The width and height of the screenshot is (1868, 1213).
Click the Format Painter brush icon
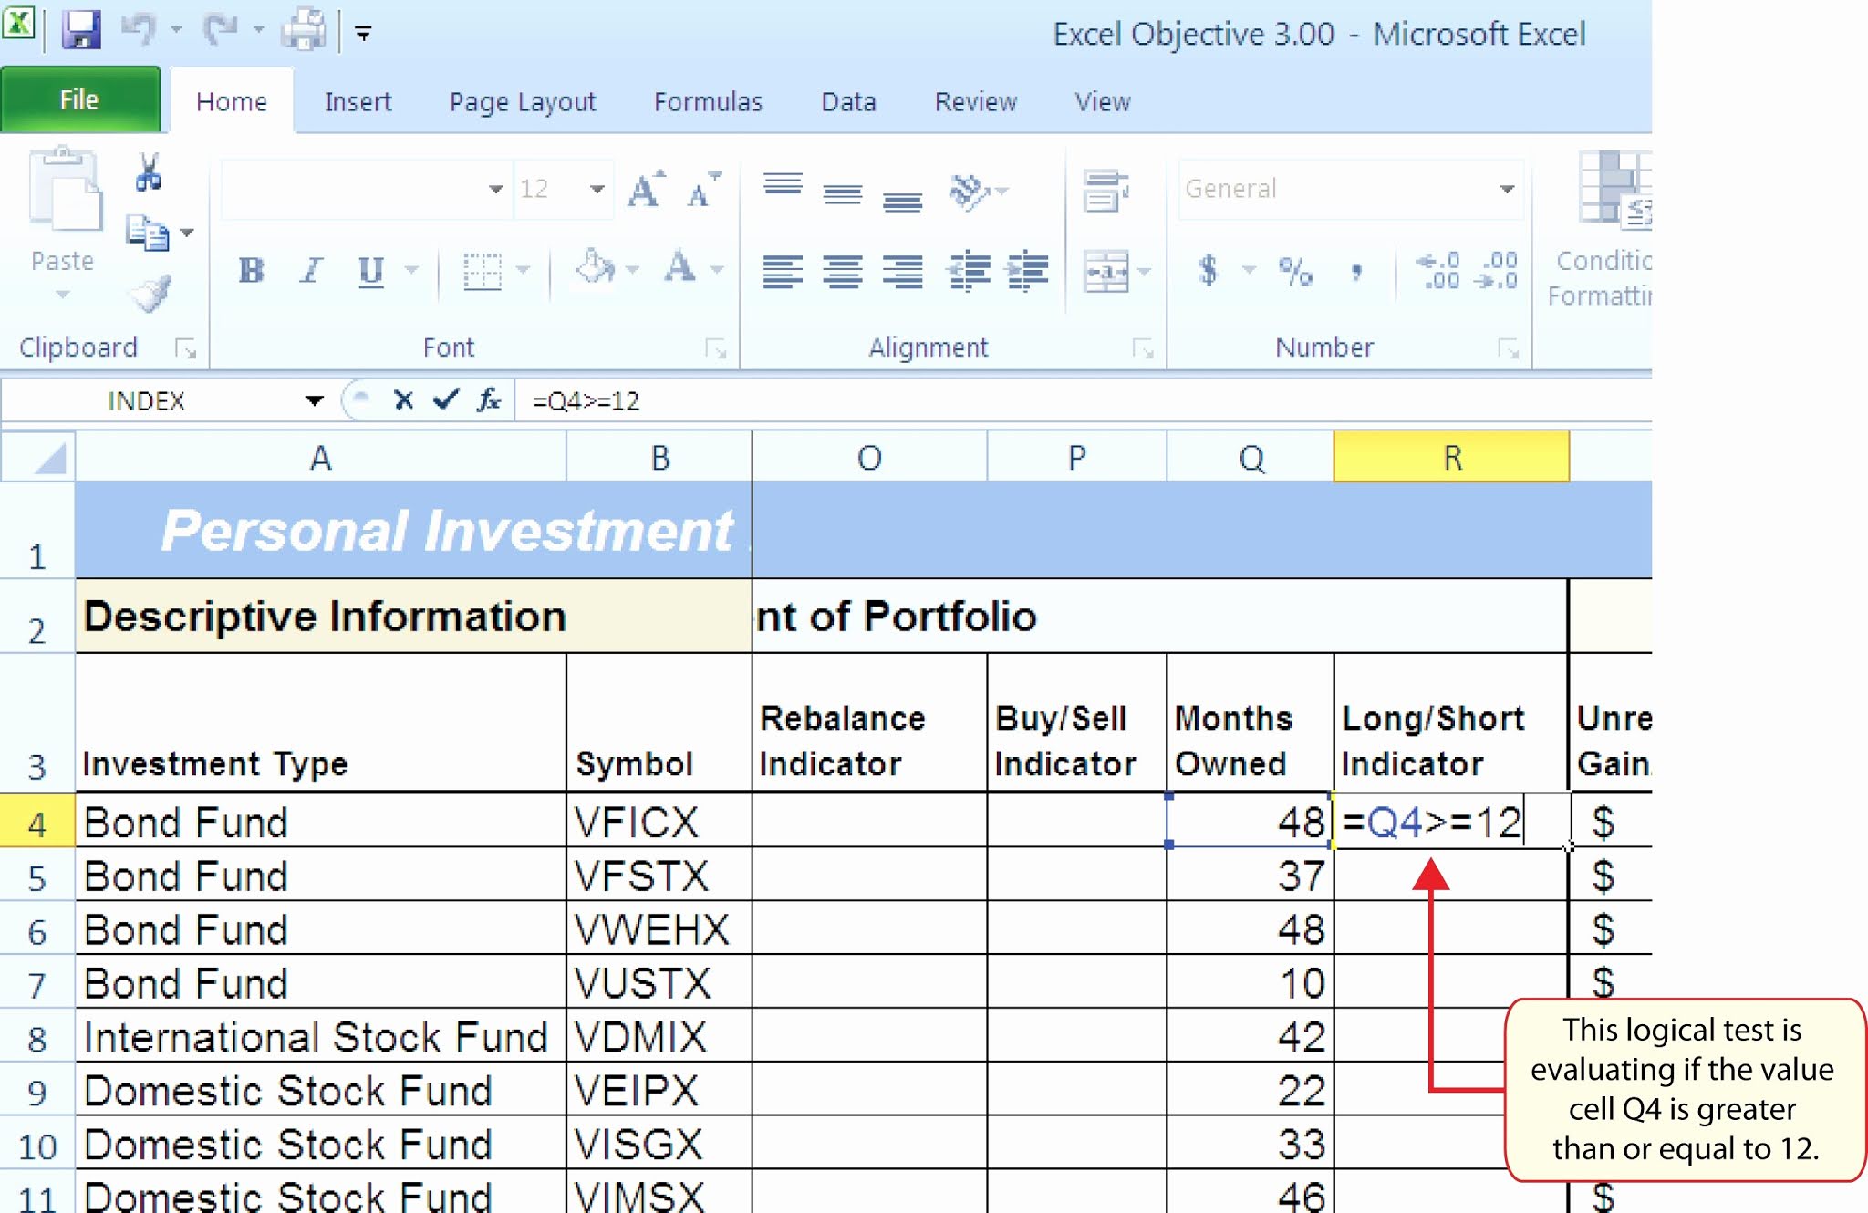(x=149, y=295)
